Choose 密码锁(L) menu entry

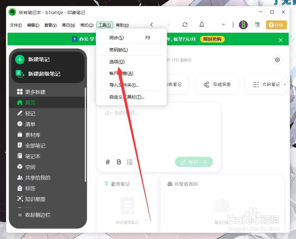coord(131,50)
